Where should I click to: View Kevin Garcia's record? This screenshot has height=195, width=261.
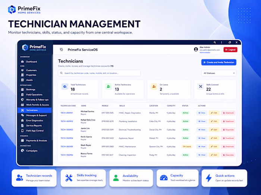[x=202, y=138]
